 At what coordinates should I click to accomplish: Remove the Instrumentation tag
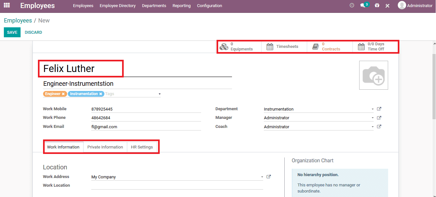101,94
